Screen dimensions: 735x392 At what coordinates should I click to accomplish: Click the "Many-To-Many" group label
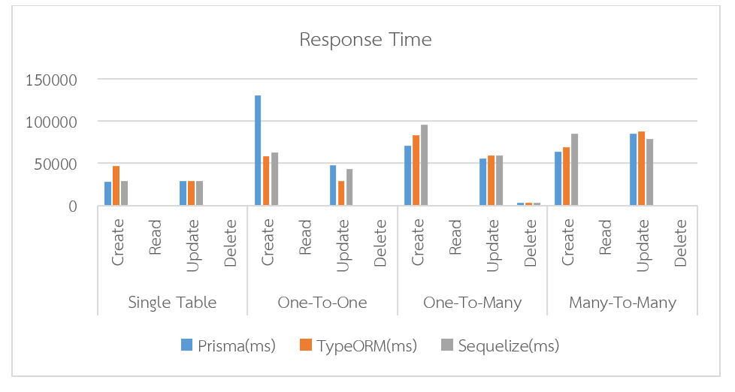622,303
